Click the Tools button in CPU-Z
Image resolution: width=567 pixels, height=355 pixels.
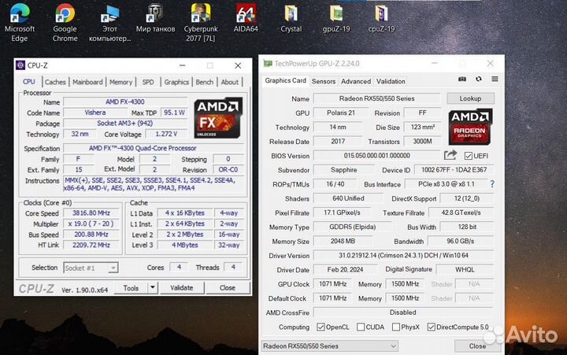tap(131, 288)
